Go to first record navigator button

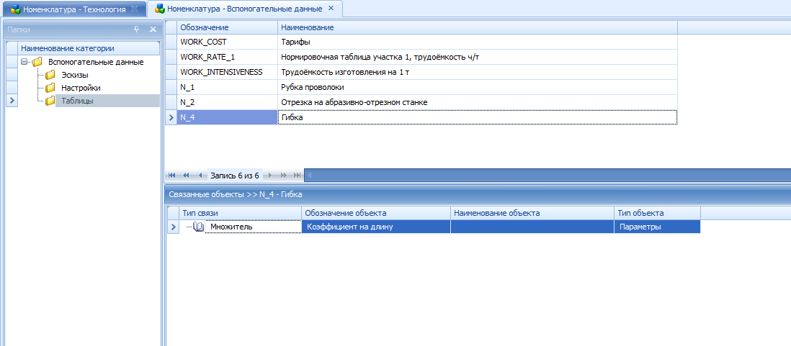point(171,176)
